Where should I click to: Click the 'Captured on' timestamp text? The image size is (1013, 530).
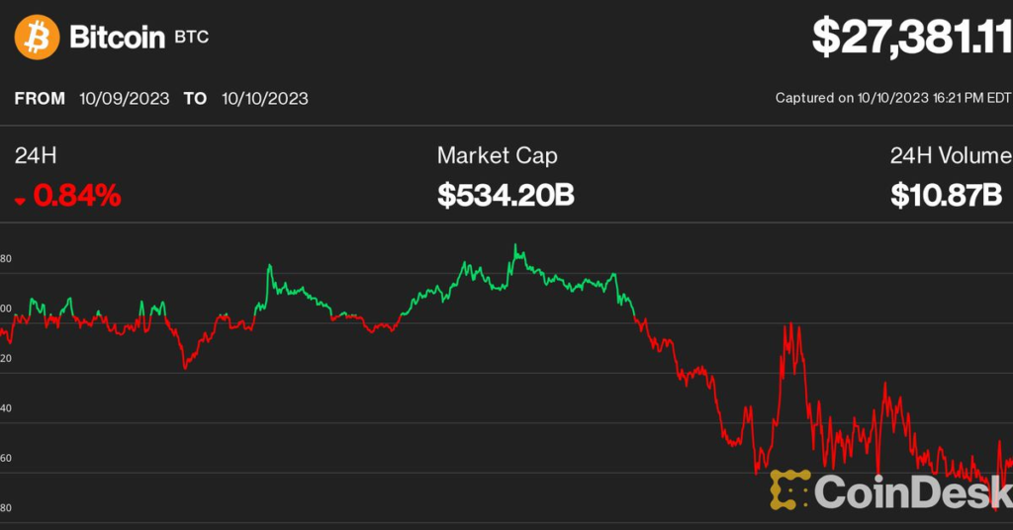coord(892,98)
